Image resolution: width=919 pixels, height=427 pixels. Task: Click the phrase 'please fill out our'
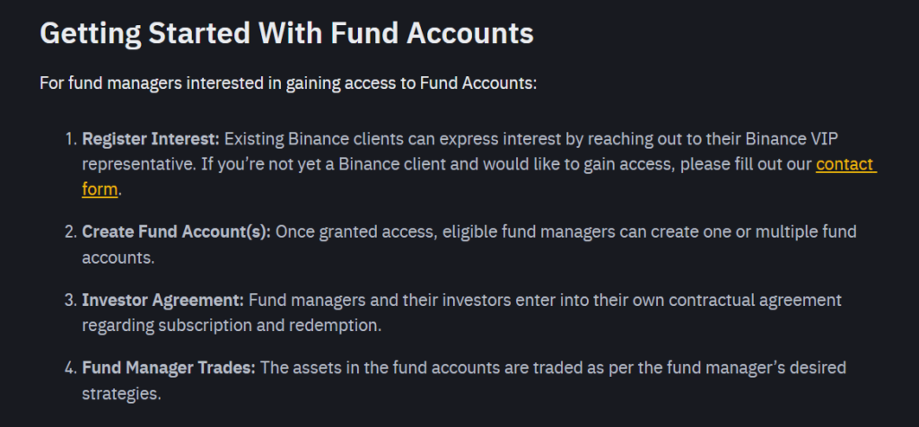746,164
